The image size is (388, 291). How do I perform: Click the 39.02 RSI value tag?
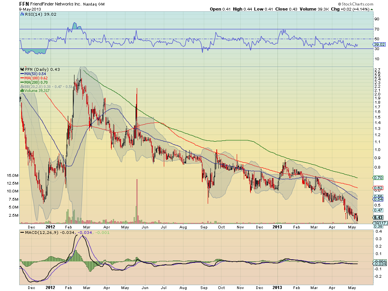point(379,45)
